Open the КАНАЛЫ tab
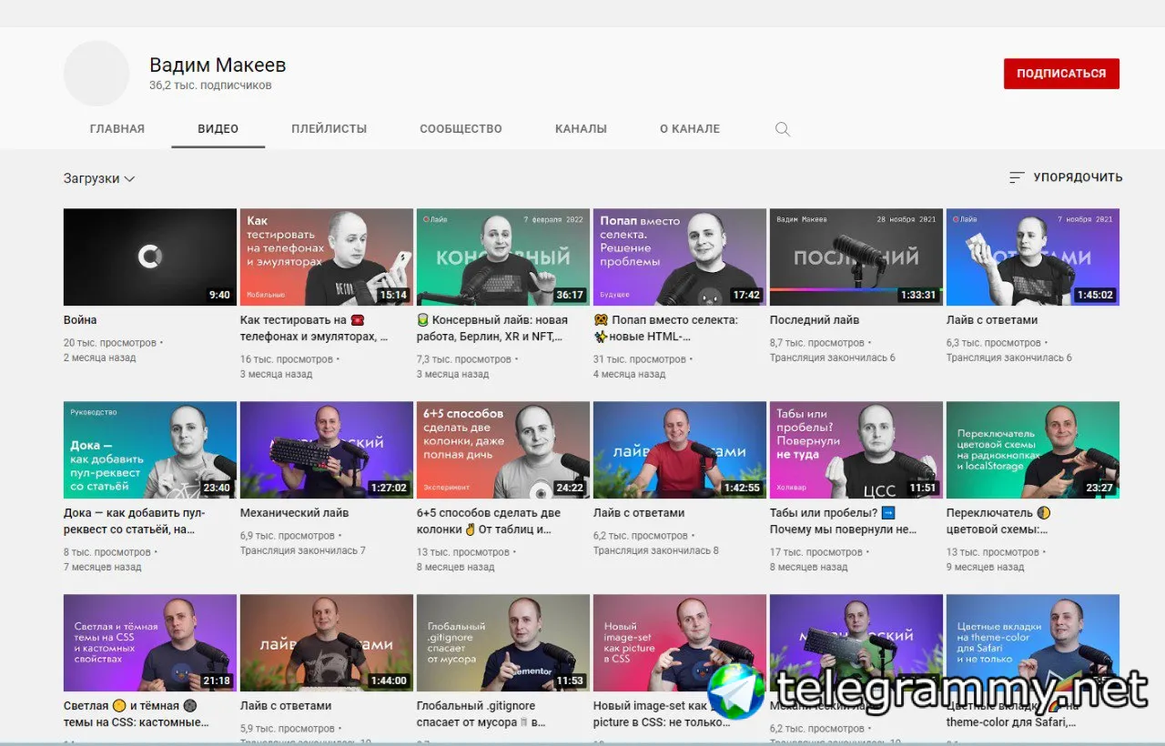The image size is (1165, 746). [x=581, y=129]
